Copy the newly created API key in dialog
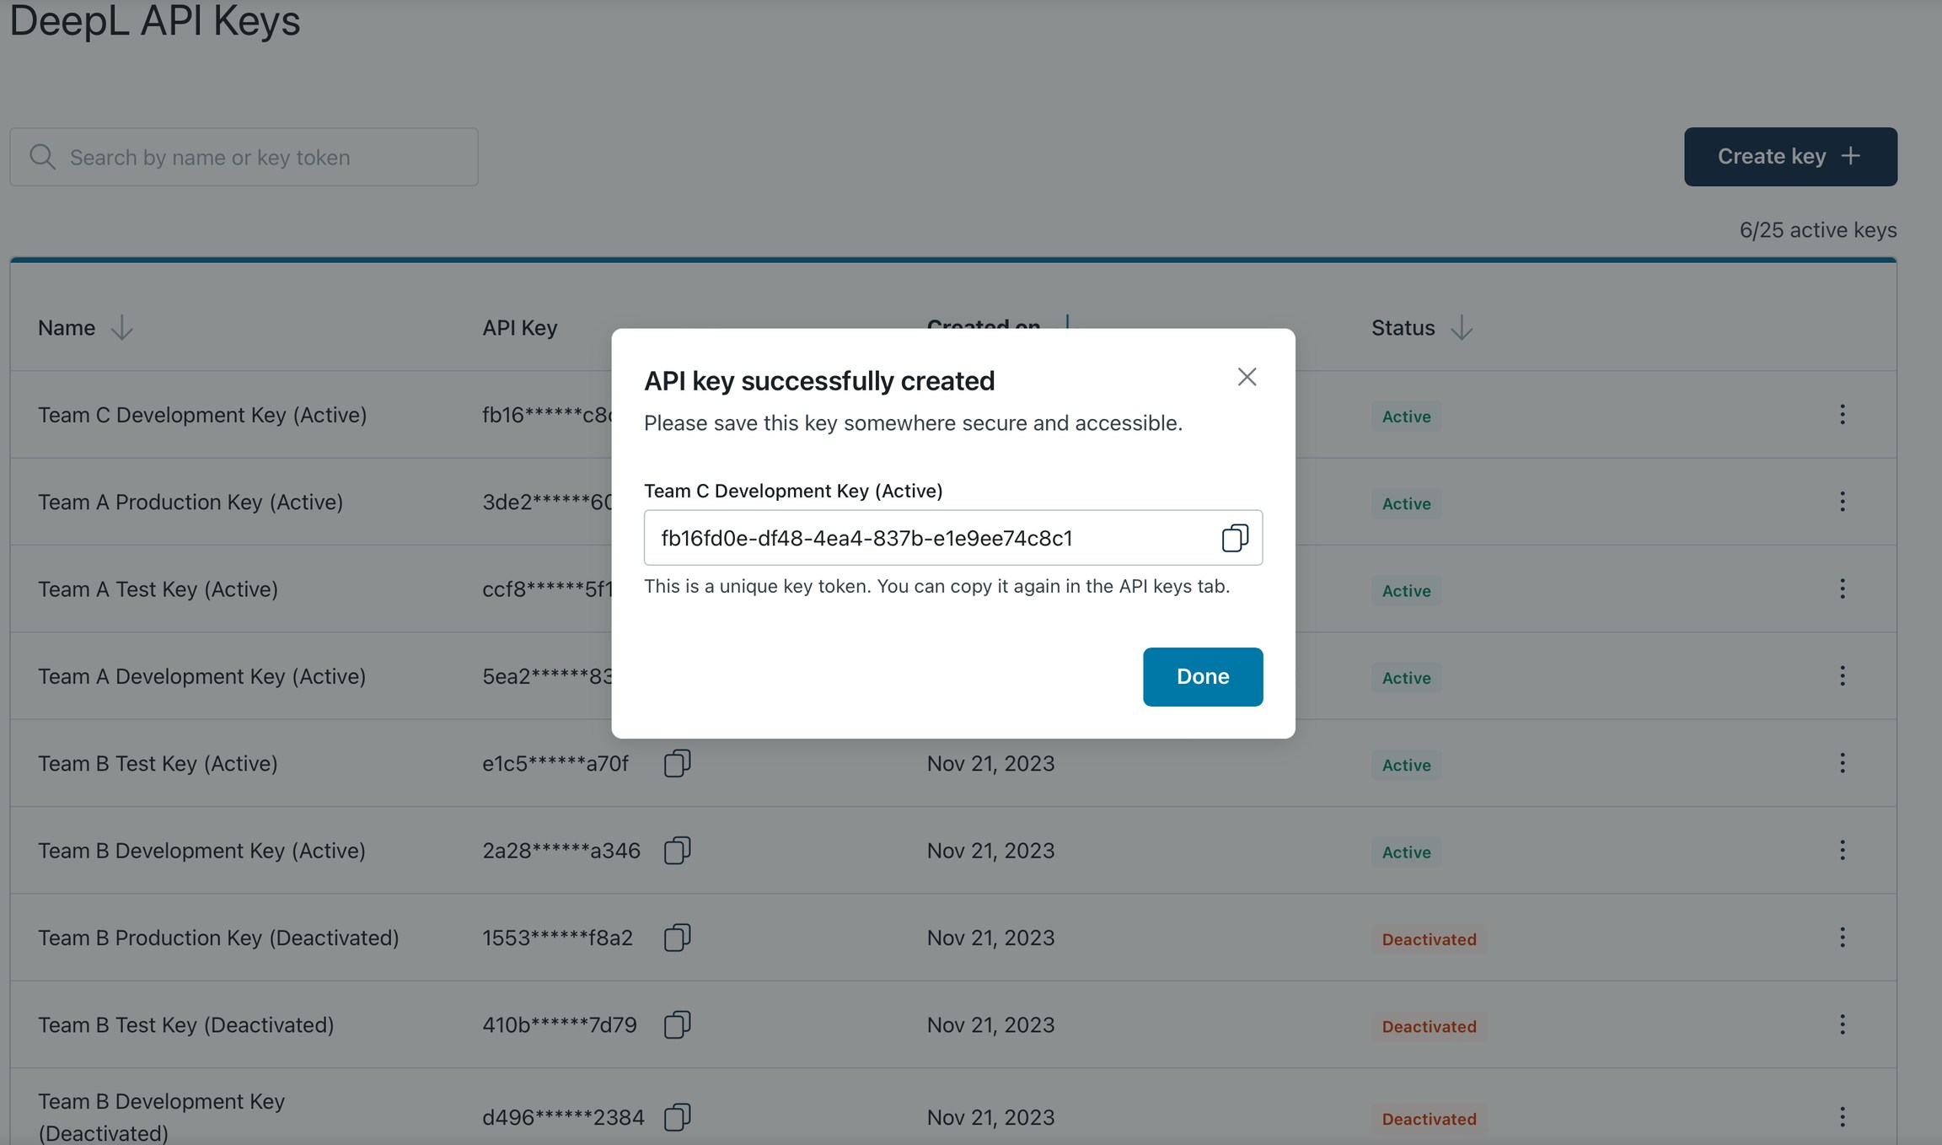This screenshot has width=1942, height=1145. coord(1235,538)
